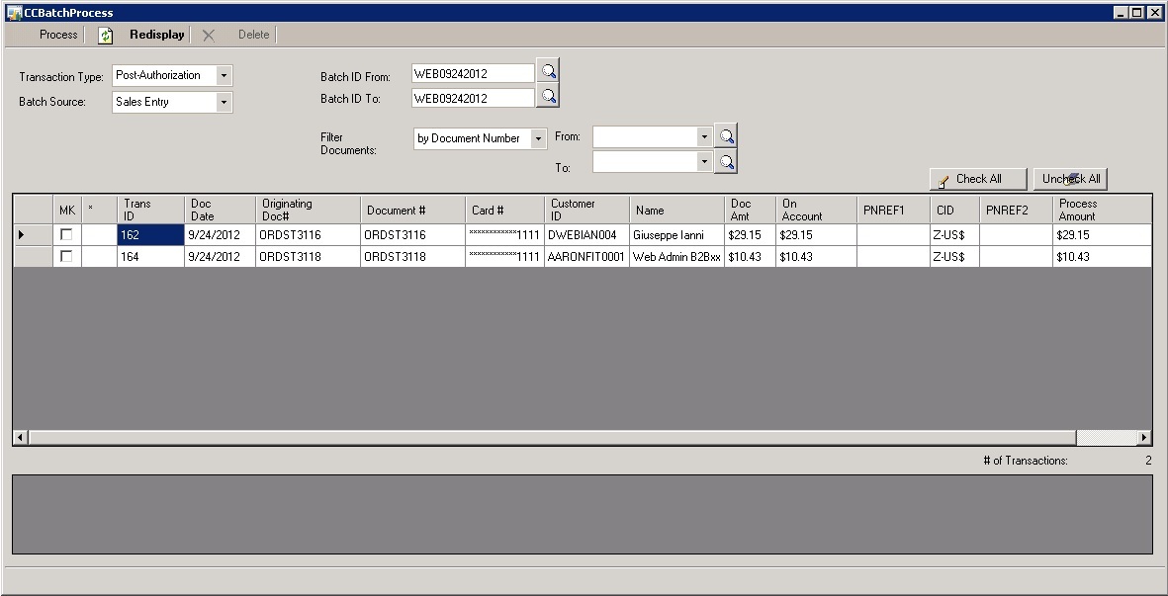Click the horizontal scrollbar right arrow

pyautogui.click(x=1142, y=437)
